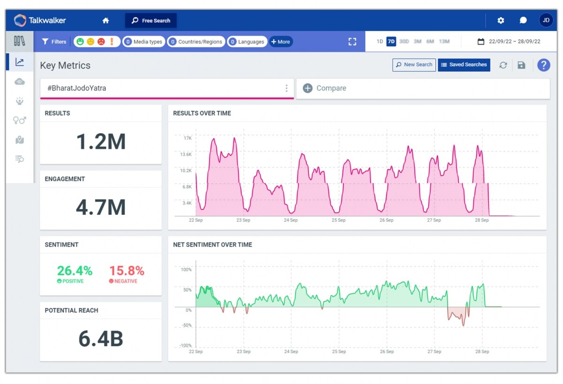Viewport: 563px width, 384px height.
Task: Select the demographics gender icon in sidebar
Action: click(19, 120)
